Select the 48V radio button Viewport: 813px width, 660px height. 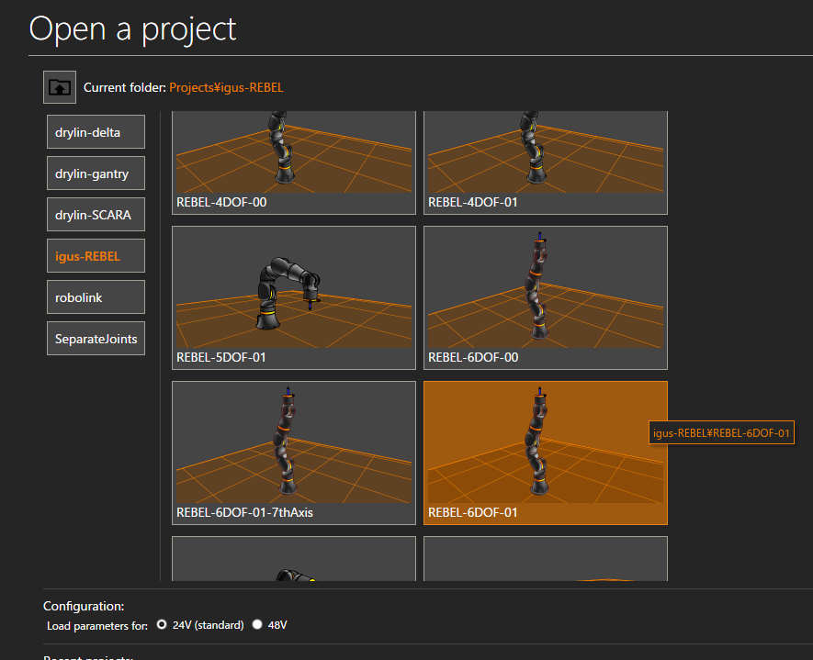click(257, 625)
